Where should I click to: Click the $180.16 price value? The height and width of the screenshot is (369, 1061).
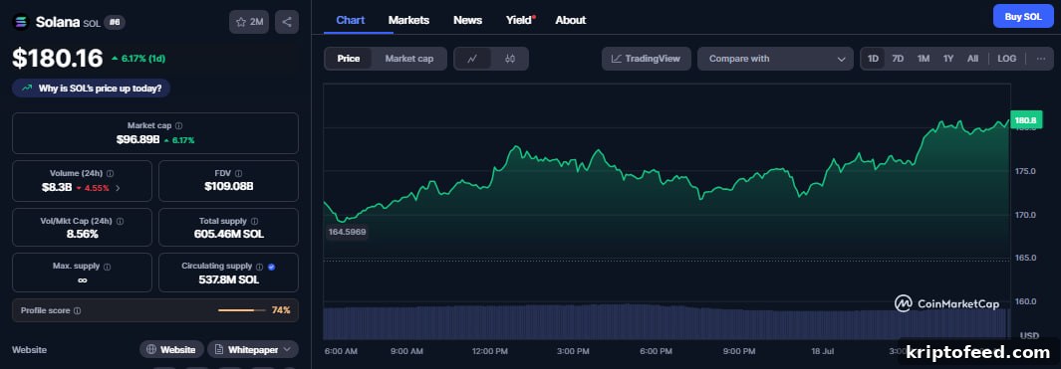58,58
